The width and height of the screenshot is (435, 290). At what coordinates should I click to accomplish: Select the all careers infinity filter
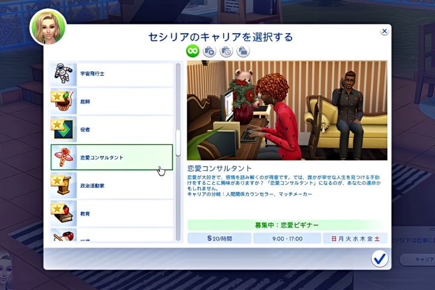pyautogui.click(x=193, y=51)
